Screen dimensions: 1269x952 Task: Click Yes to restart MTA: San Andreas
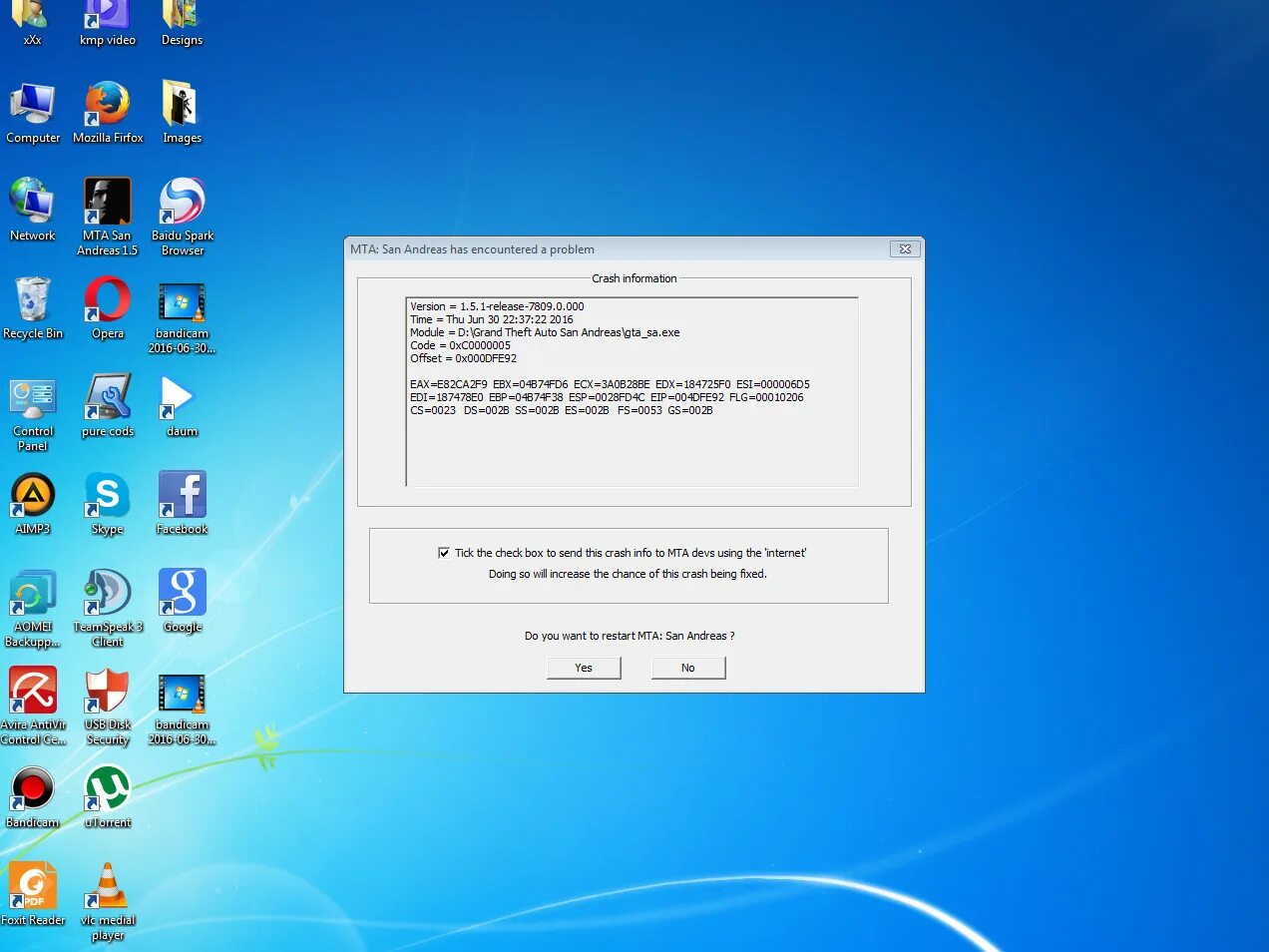click(584, 668)
